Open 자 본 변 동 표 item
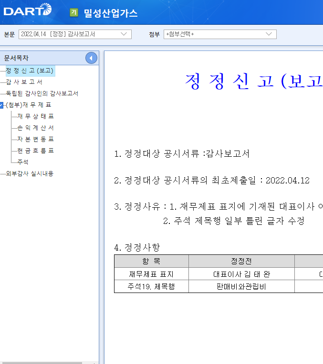This screenshot has height=364, width=323. (x=36, y=139)
